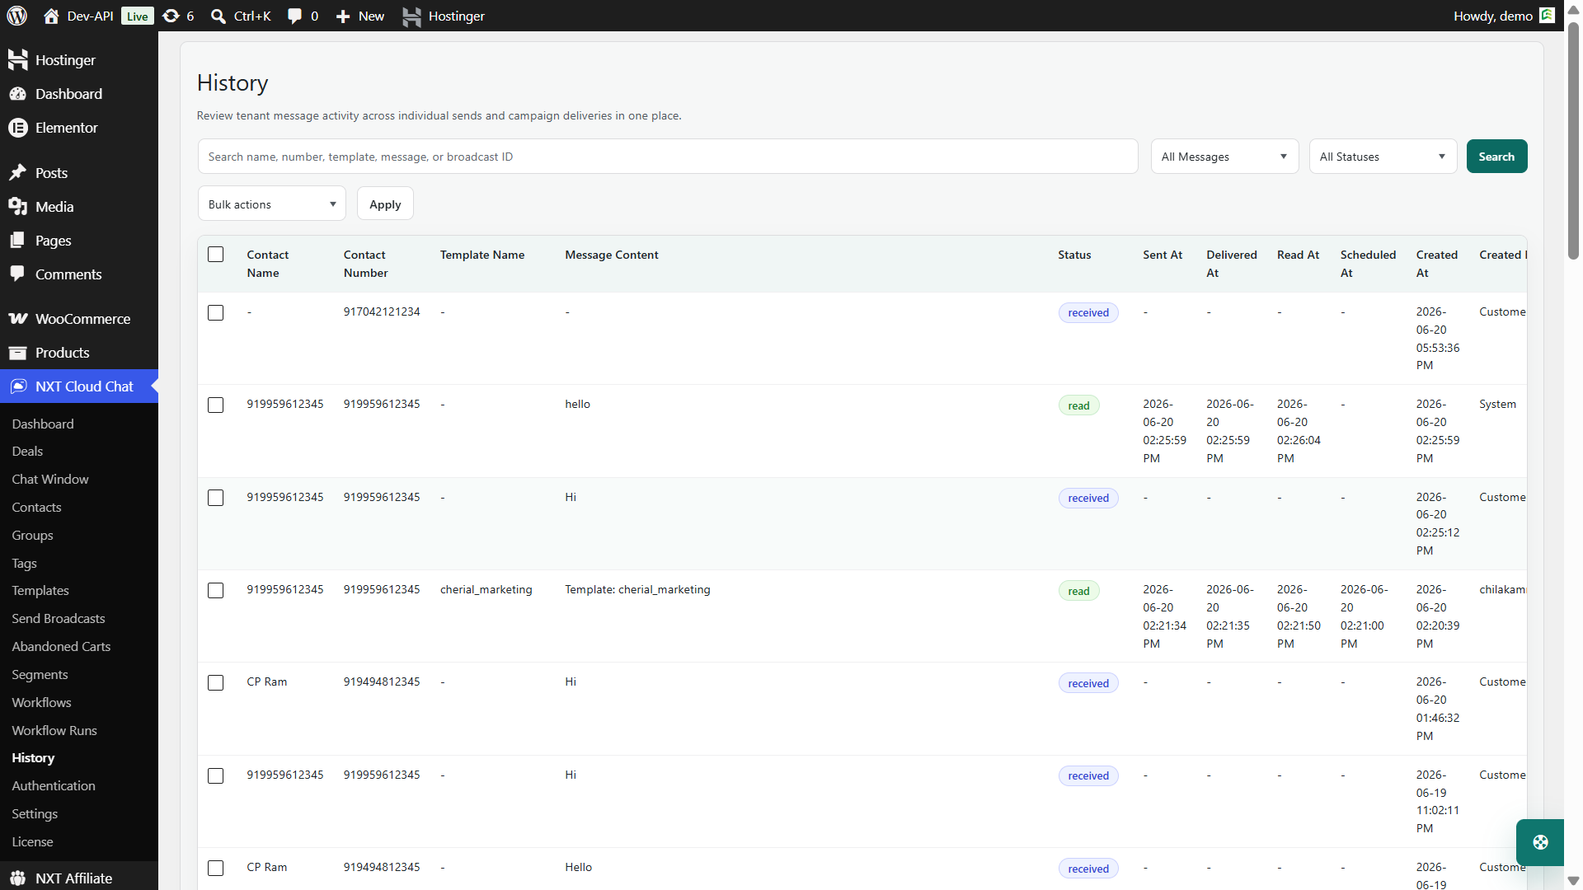Open the Settings submenu item
Image resolution: width=1583 pixels, height=890 pixels.
(35, 814)
